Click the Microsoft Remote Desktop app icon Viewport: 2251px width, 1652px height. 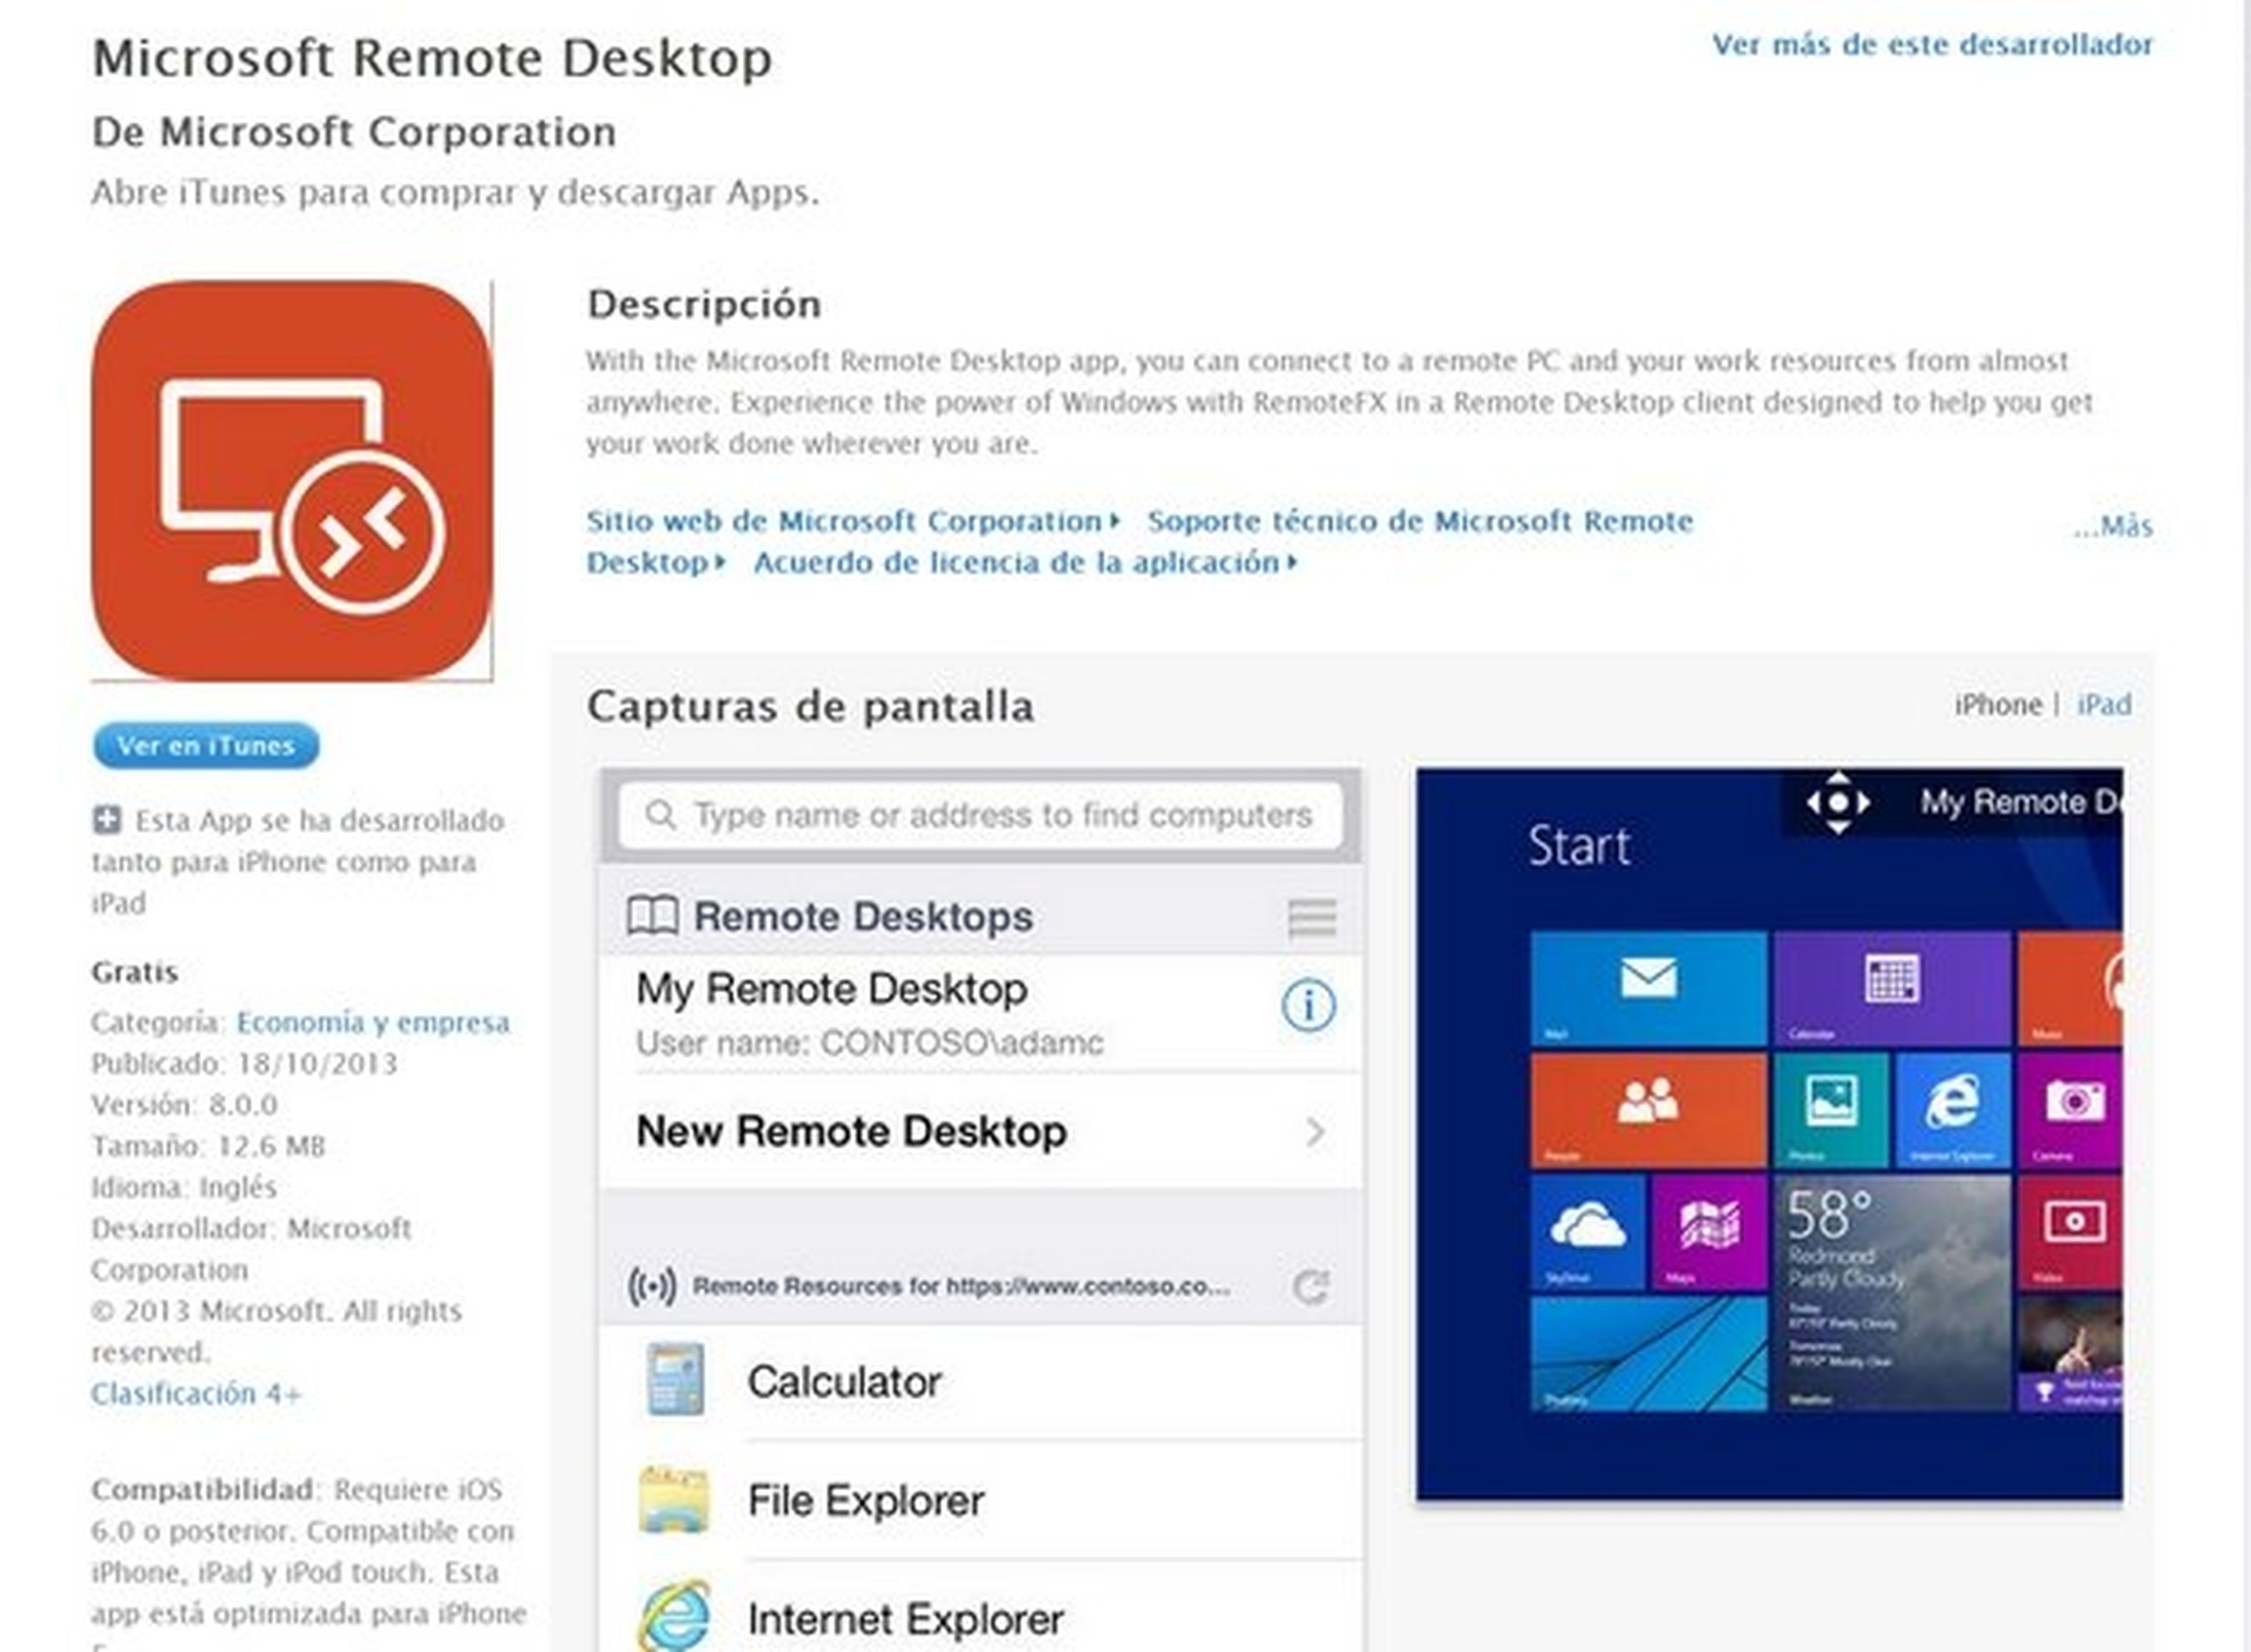291,481
